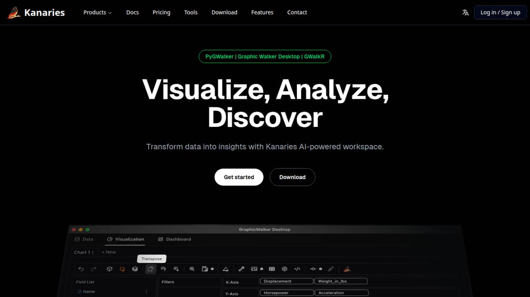Click the Log in / Sign up button
This screenshot has height=297, width=530.
[500, 12]
